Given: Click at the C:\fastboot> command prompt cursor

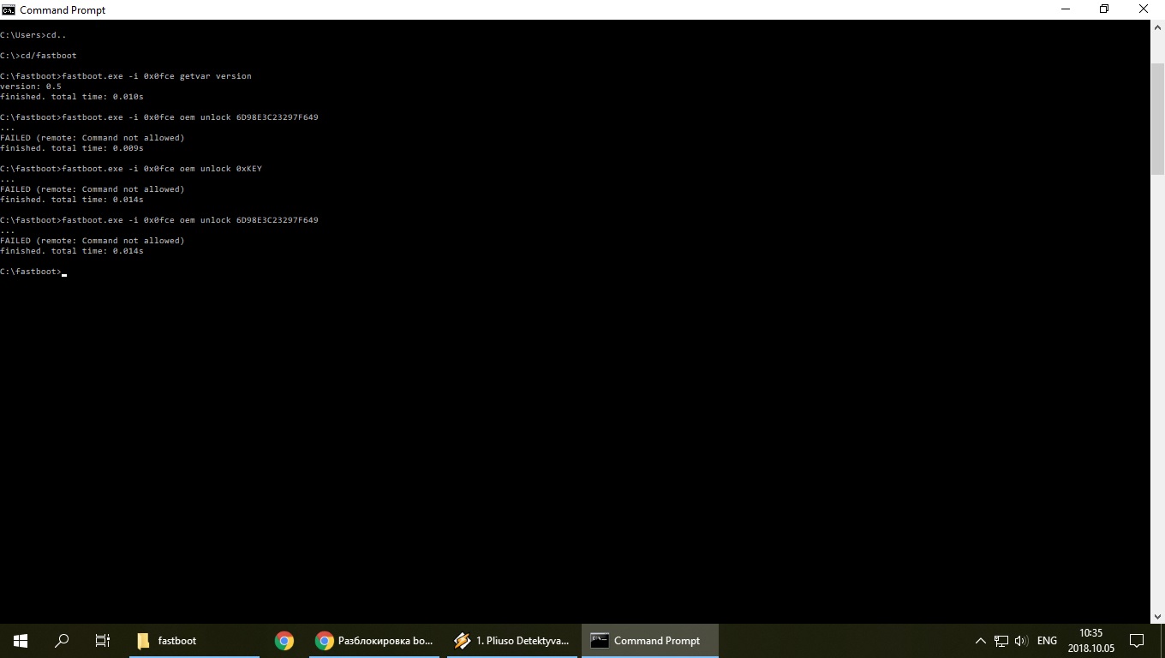Looking at the screenshot, I should (x=64, y=272).
